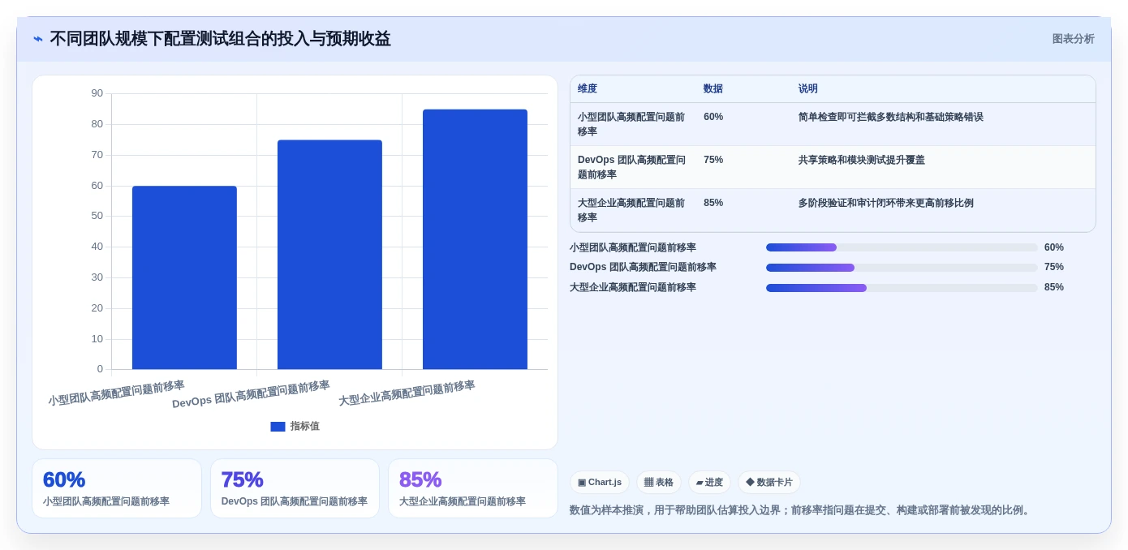The height and width of the screenshot is (550, 1128).
Task: Click description 简单检查即可拦截多数结构和基础策略错误
Action: pyautogui.click(x=890, y=117)
